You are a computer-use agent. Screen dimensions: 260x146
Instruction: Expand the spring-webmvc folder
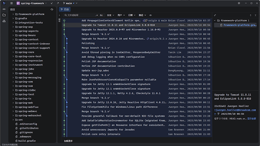(x=13, y=111)
